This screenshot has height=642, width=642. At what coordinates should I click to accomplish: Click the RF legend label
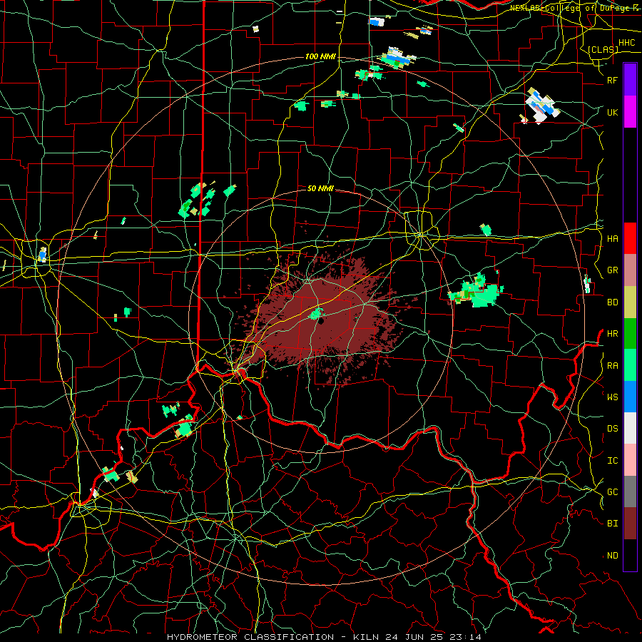(612, 80)
